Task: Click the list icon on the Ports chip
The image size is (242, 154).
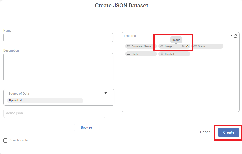Action: [129, 54]
